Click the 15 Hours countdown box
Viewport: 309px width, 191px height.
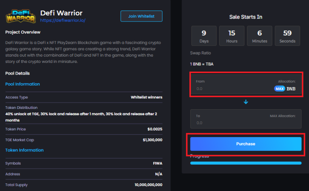232,36
